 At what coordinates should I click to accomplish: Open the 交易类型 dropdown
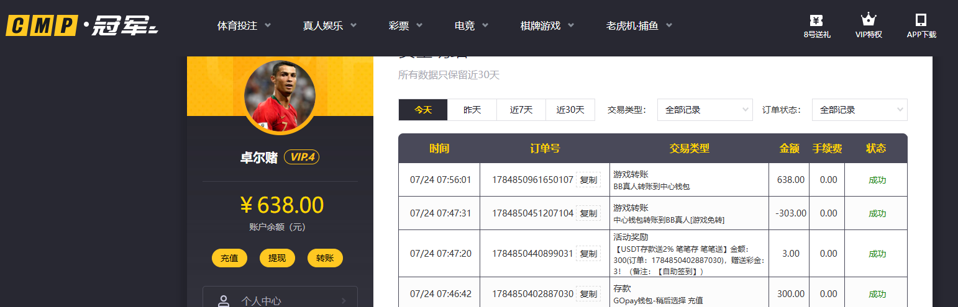click(705, 110)
